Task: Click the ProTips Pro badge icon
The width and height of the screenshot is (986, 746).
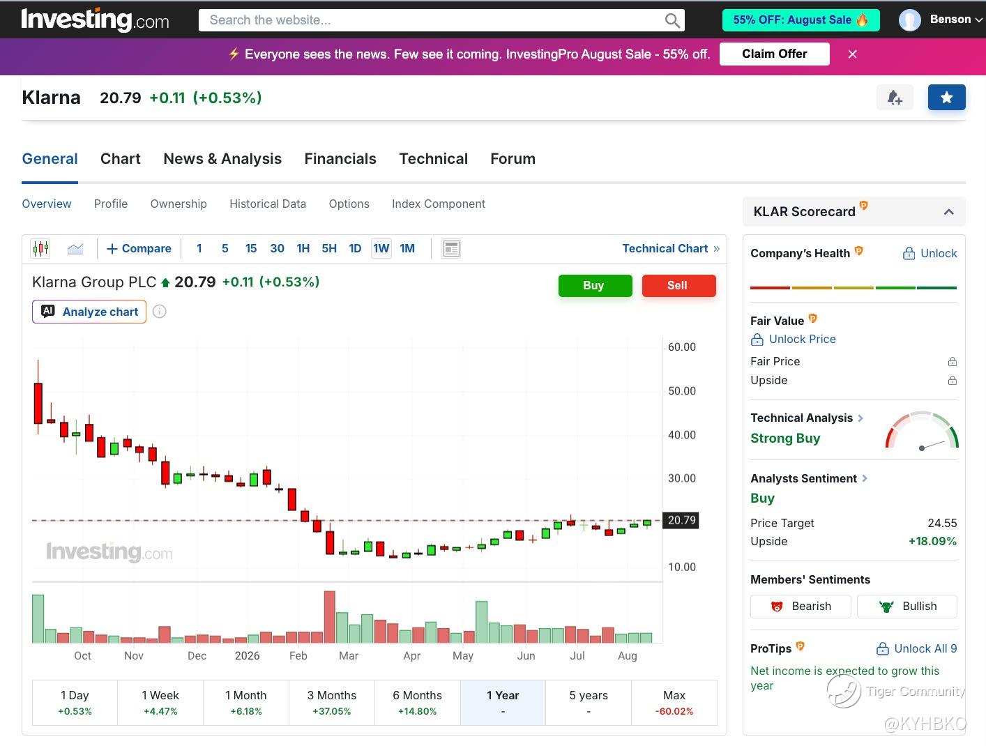Action: click(800, 646)
